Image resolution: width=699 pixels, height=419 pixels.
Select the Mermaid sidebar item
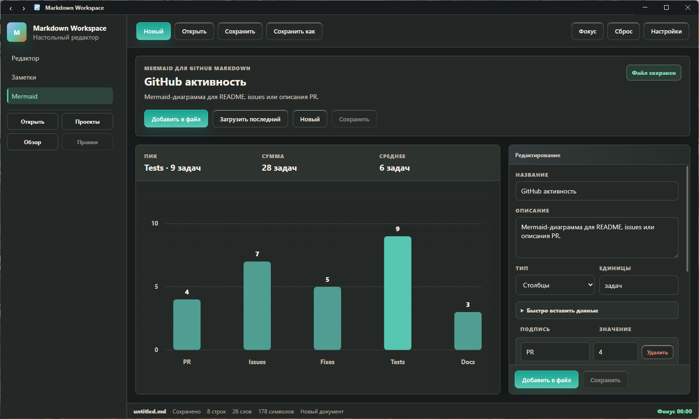point(60,96)
